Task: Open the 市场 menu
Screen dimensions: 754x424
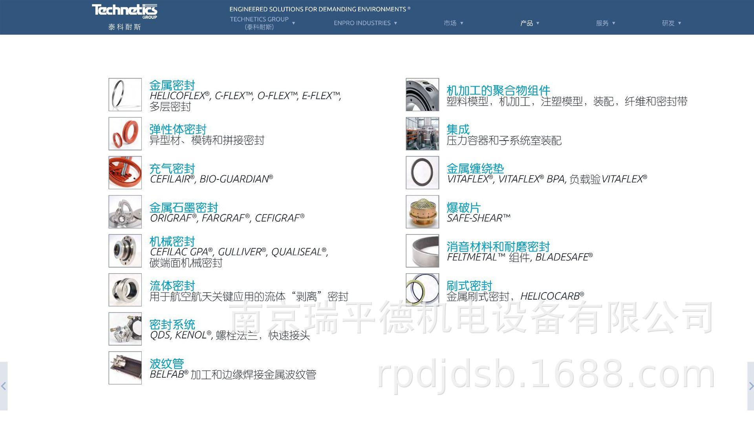Action: click(x=450, y=23)
